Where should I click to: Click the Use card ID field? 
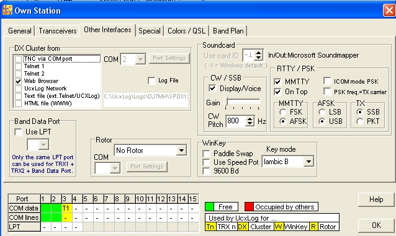pyautogui.click(x=248, y=55)
